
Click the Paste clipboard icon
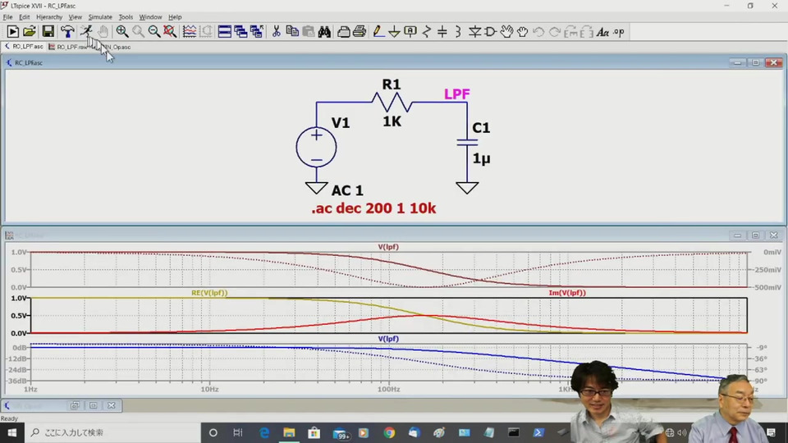(308, 32)
